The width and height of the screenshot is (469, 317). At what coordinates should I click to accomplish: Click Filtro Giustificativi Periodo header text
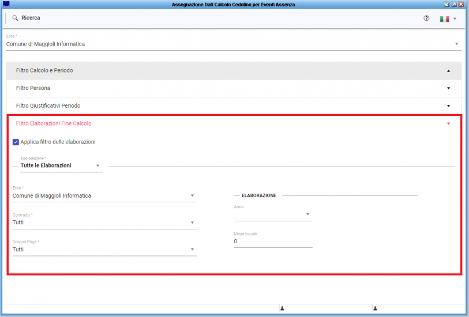click(x=48, y=106)
